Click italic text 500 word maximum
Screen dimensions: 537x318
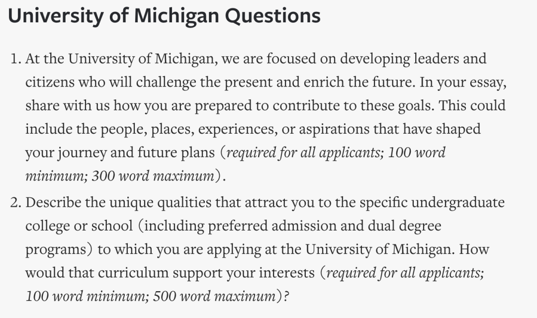tap(214, 297)
